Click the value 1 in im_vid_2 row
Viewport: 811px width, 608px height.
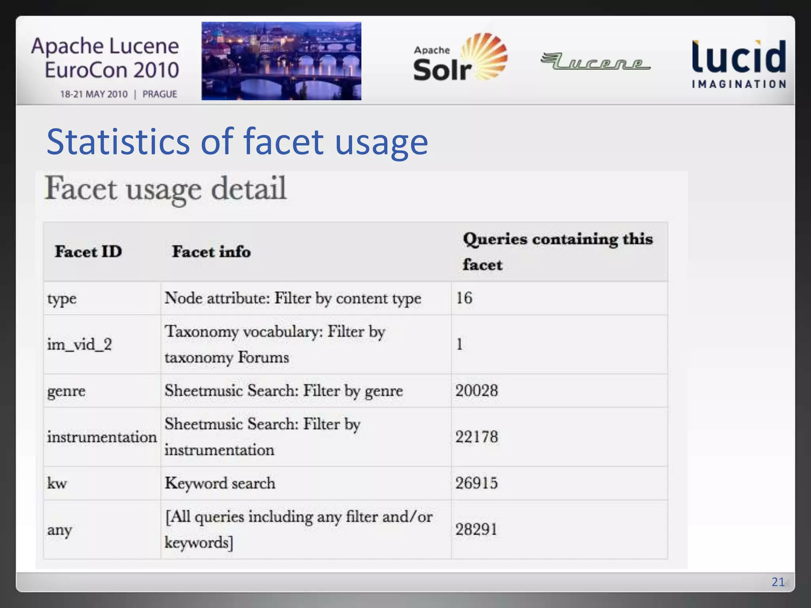click(x=459, y=344)
